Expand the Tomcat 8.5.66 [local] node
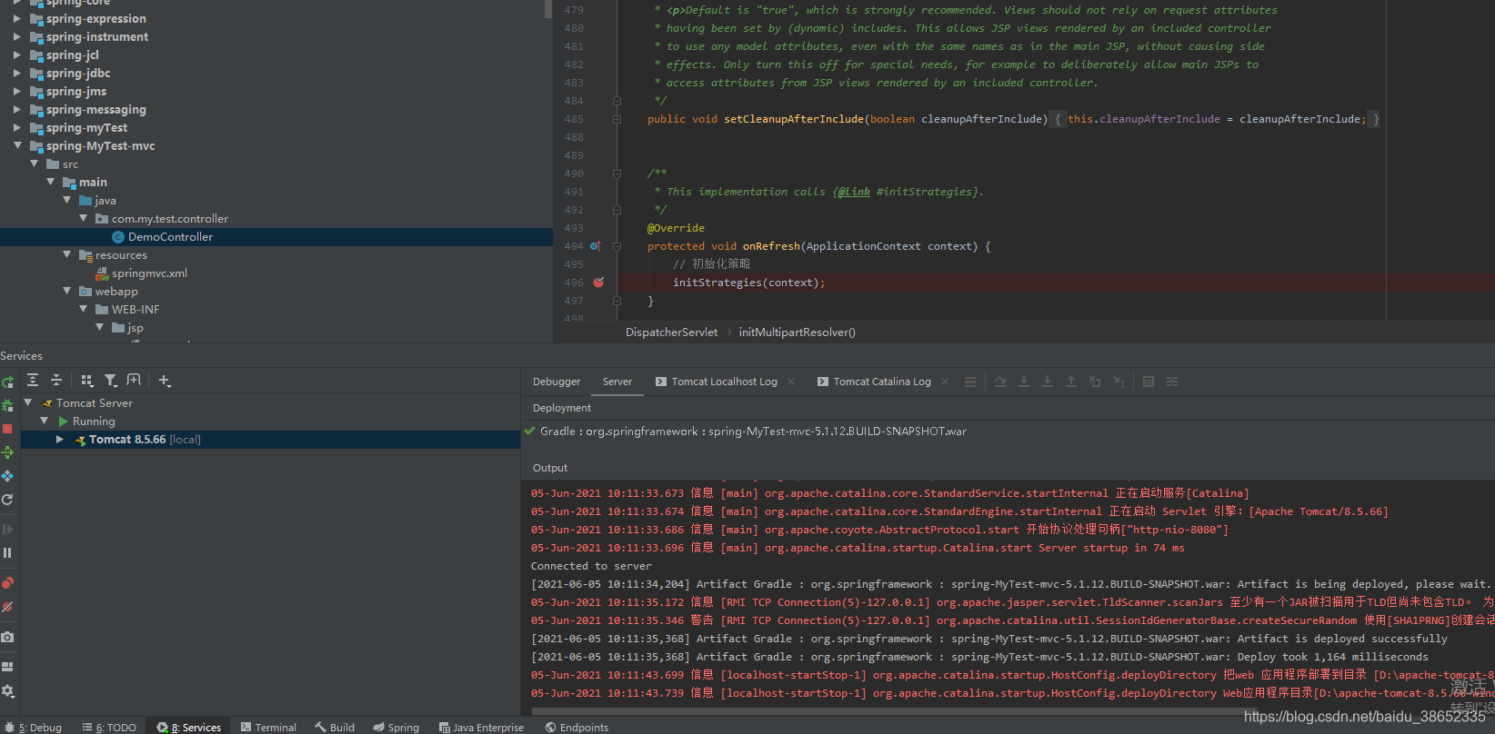1495x734 pixels. click(x=60, y=440)
